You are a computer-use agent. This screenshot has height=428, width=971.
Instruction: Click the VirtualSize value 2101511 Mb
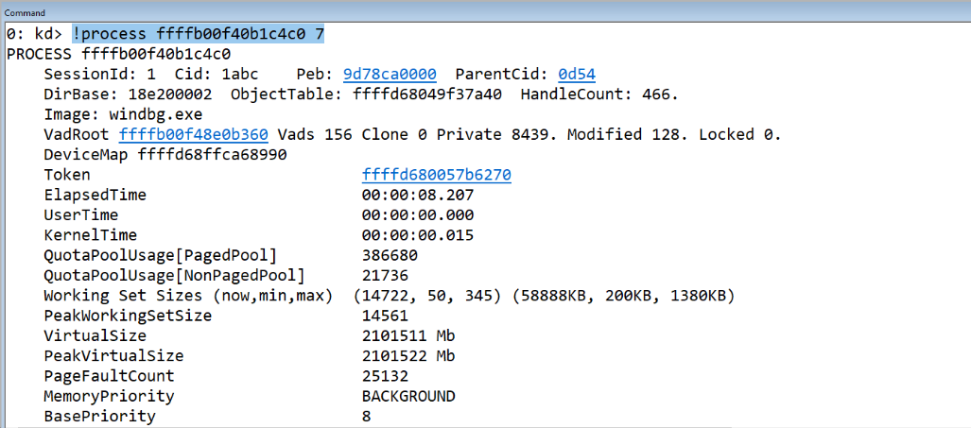pos(408,335)
